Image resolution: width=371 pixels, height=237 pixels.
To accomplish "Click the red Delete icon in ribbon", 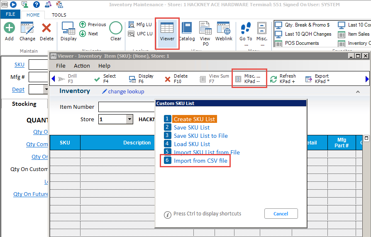I will (46, 28).
